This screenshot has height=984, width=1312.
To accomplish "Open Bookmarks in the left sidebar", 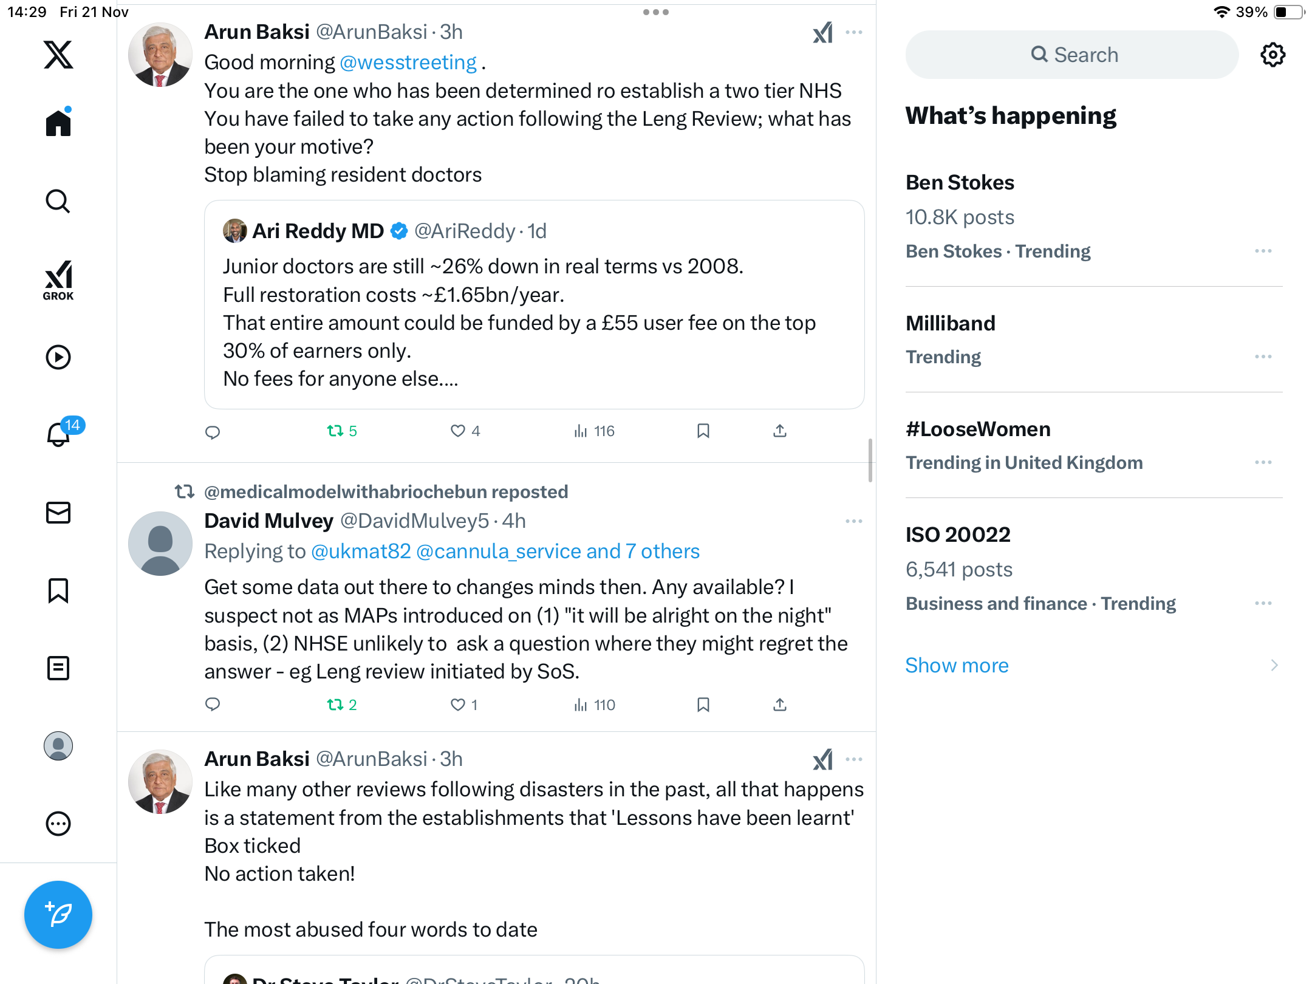I will pyautogui.click(x=58, y=590).
